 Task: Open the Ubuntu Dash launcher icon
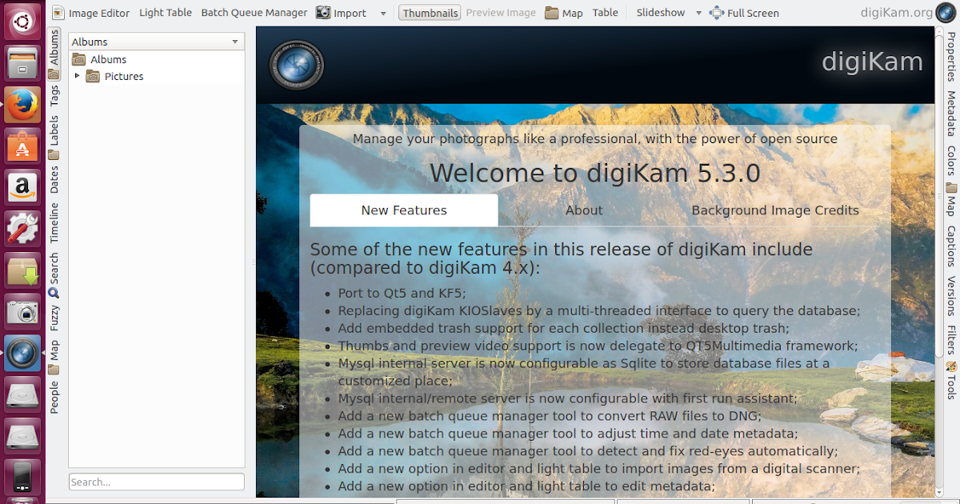pyautogui.click(x=22, y=22)
